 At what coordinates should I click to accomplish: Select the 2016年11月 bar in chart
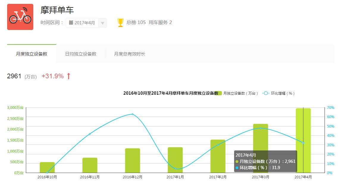pyautogui.click(x=90, y=165)
